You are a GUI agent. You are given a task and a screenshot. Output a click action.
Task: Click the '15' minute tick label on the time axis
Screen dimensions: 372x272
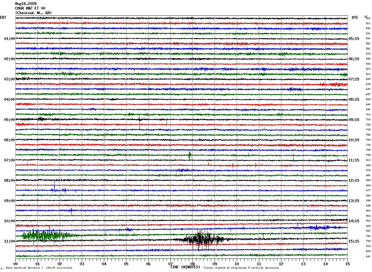pos(347,264)
